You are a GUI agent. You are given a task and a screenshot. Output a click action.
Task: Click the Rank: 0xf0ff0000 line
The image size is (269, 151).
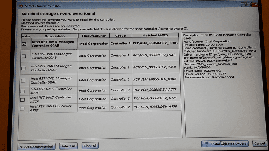197,67
